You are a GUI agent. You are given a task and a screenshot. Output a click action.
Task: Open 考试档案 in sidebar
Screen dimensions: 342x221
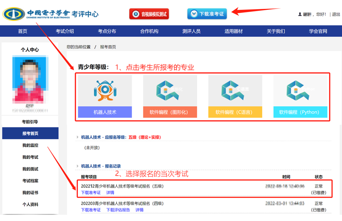click(30, 181)
